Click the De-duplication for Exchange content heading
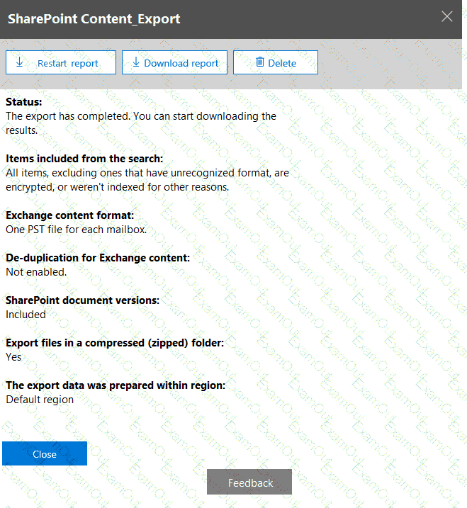 click(x=98, y=258)
